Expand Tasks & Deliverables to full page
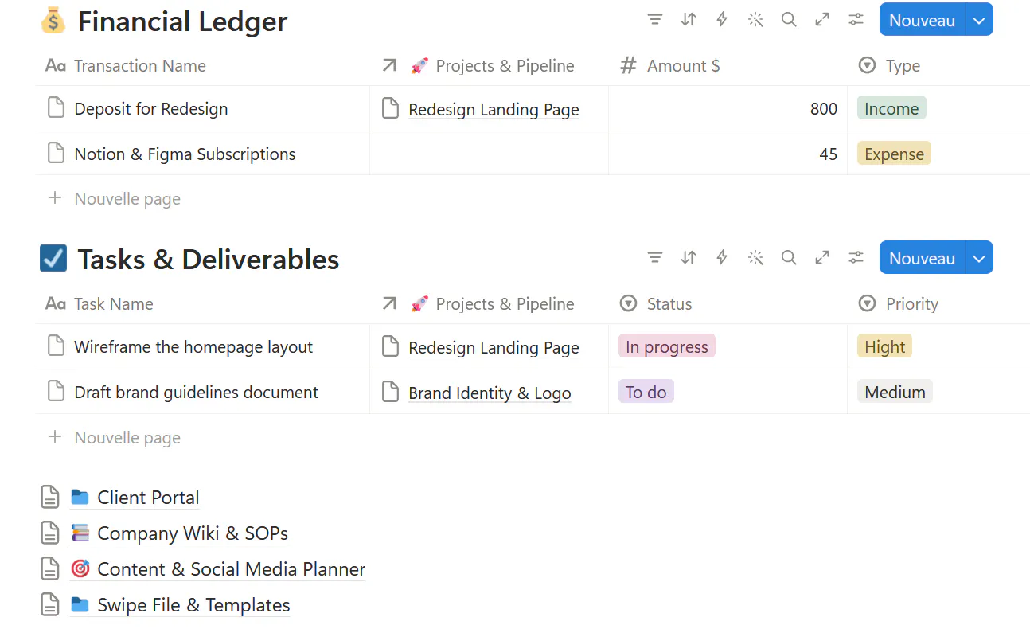This screenshot has width=1030, height=629. pos(822,257)
